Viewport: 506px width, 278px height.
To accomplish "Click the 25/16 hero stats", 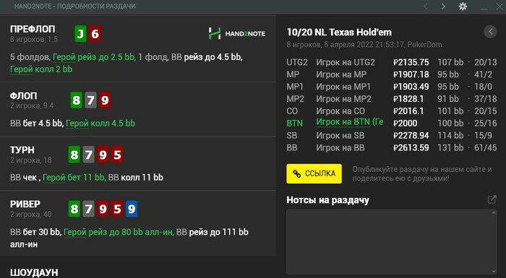I will 485,123.
